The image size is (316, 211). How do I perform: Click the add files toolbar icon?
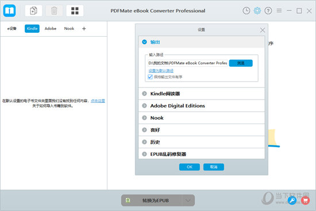coord(33,10)
